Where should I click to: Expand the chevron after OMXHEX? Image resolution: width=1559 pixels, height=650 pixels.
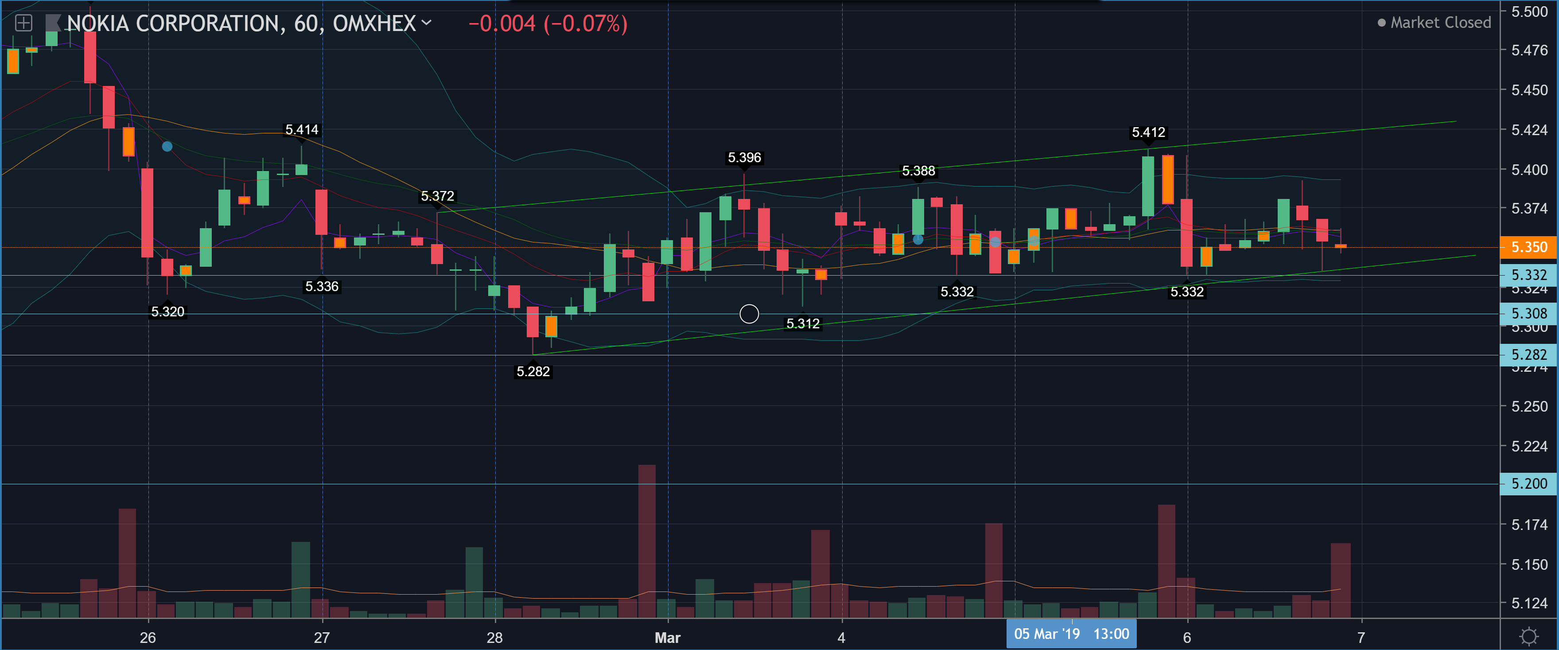point(427,23)
